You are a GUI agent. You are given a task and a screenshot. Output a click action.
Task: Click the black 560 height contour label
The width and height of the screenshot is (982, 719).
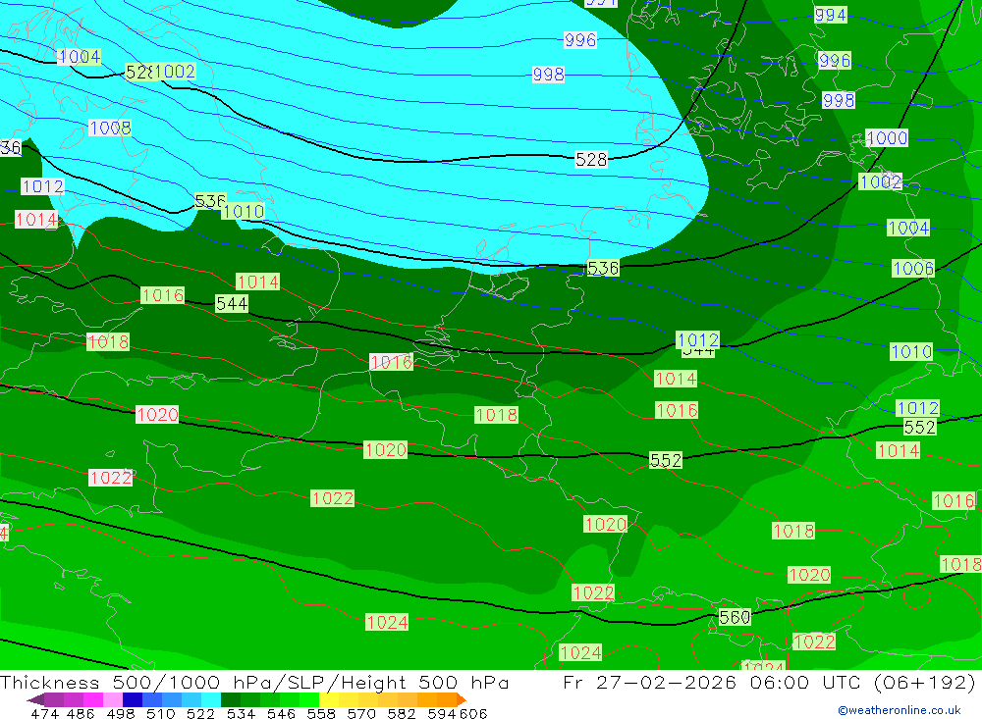tap(735, 618)
